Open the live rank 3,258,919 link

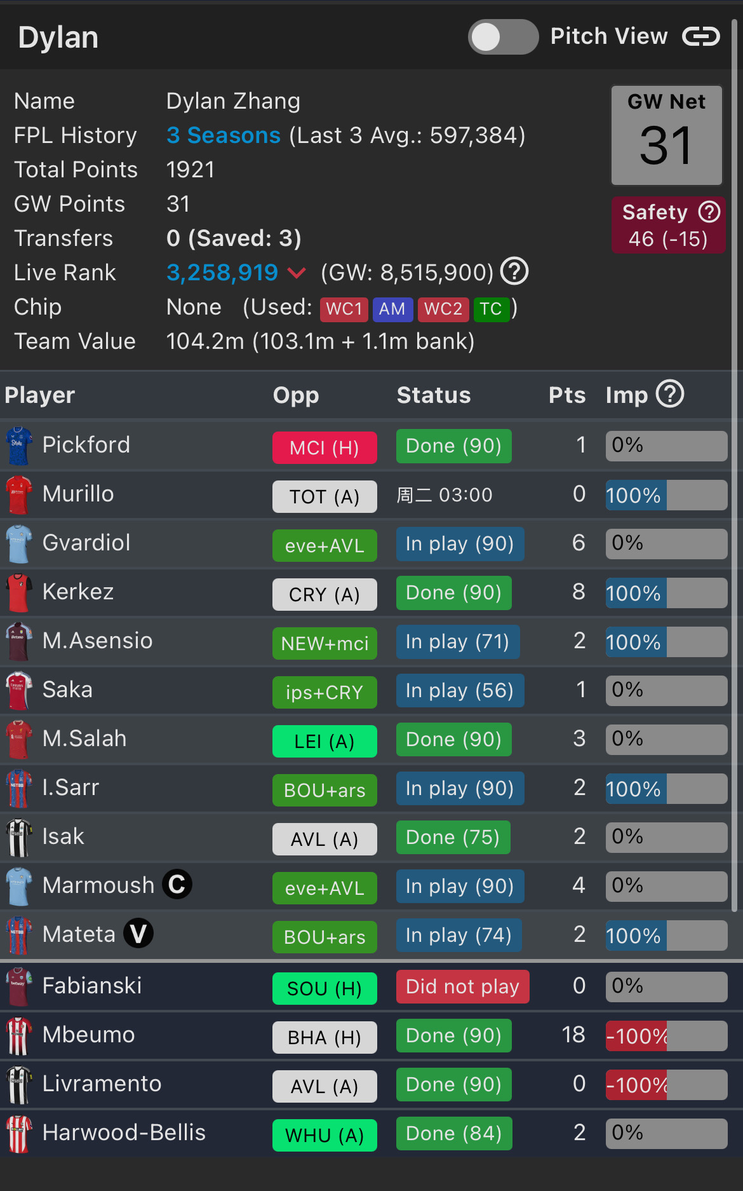pos(222,273)
